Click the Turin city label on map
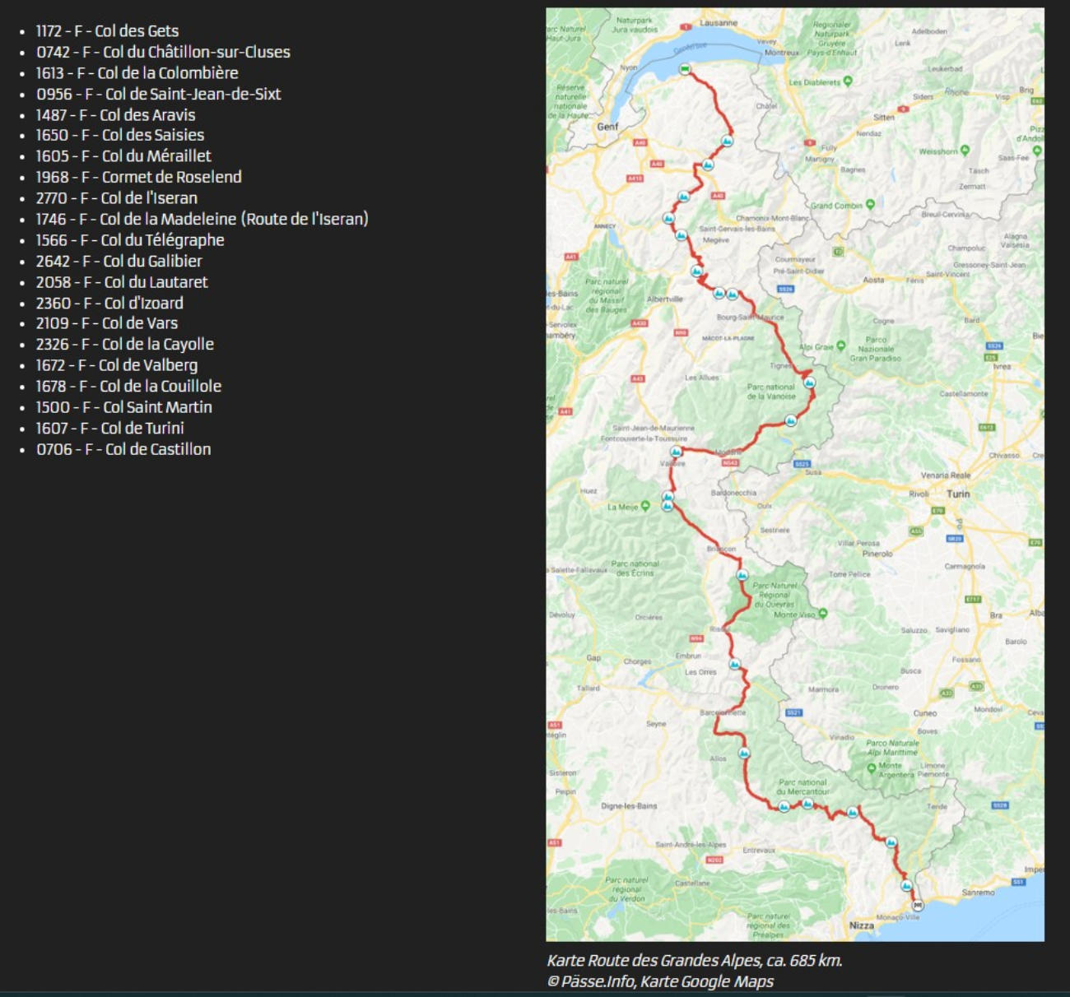This screenshot has height=997, width=1070. pos(958,494)
